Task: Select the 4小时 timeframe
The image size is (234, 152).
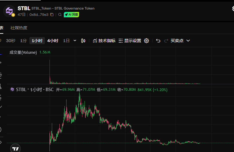Action: coord(53,41)
